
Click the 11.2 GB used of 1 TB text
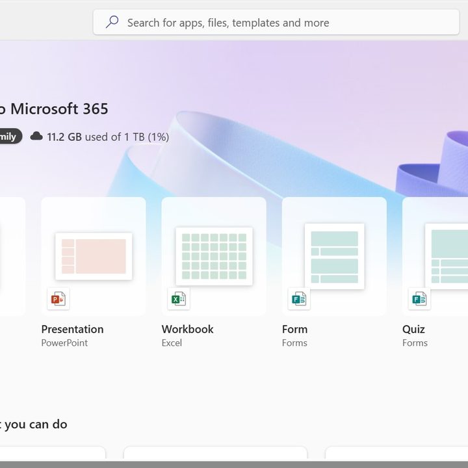(108, 137)
